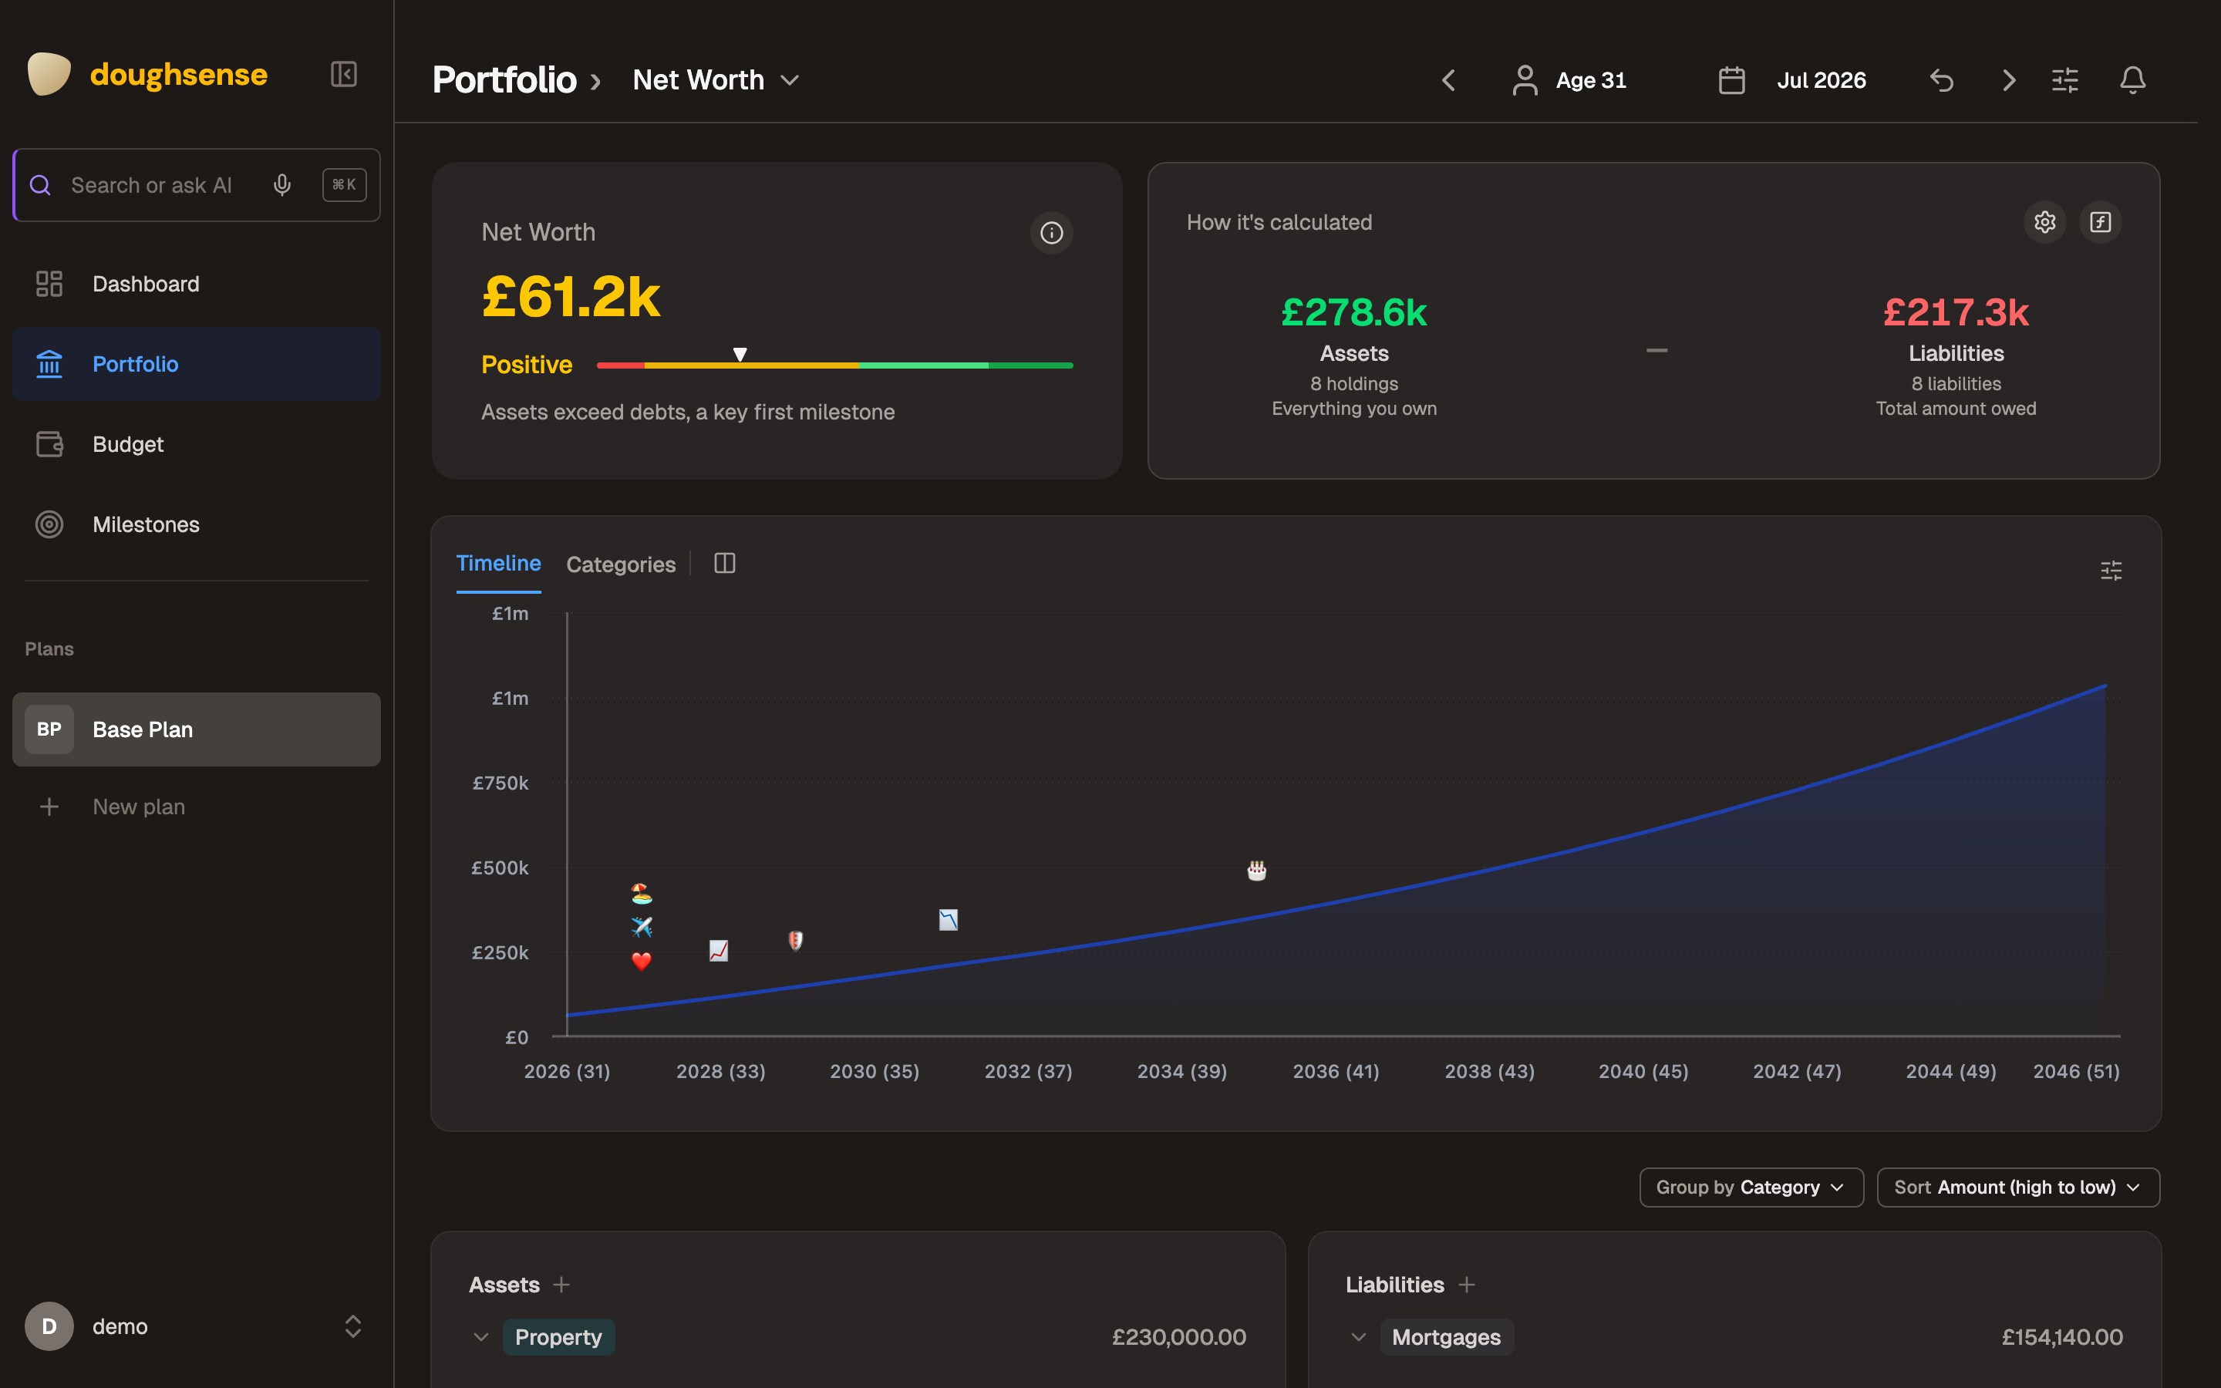Toggle split view columns icon
Image resolution: width=2221 pixels, height=1388 pixels.
(x=724, y=563)
